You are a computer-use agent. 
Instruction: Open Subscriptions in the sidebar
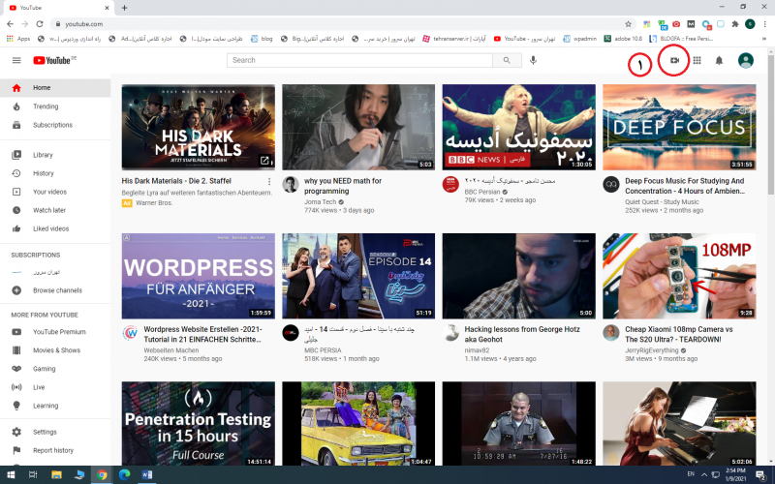52,125
